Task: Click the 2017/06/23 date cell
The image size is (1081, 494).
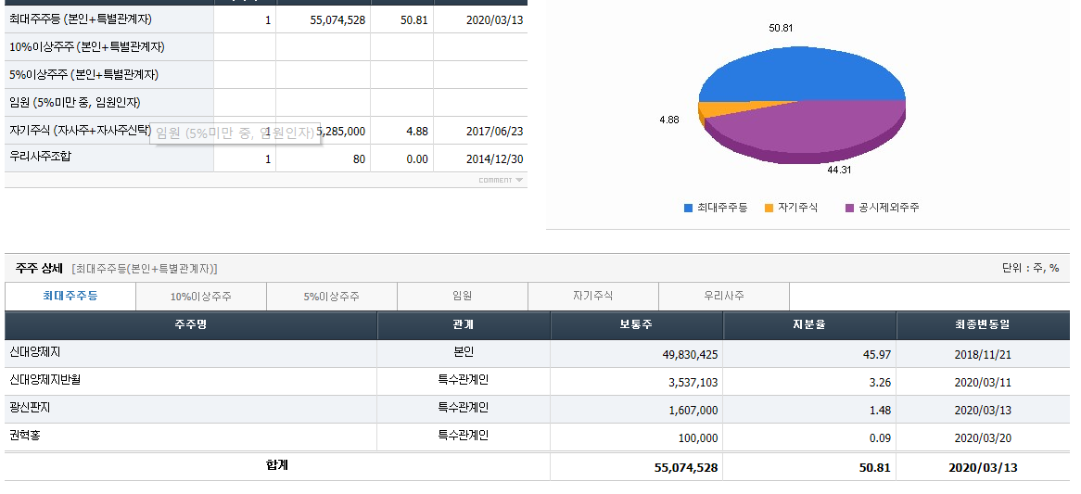Action: 494,131
